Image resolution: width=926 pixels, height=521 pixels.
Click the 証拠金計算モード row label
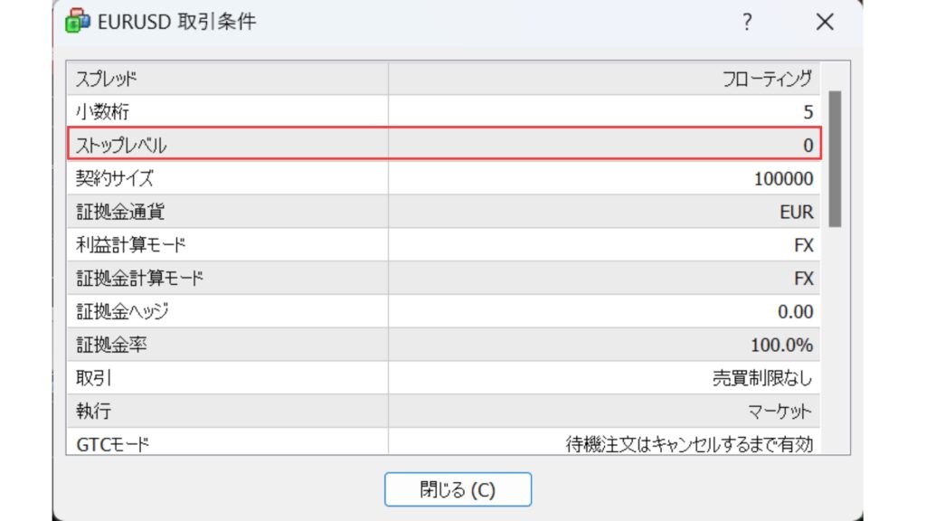click(139, 279)
